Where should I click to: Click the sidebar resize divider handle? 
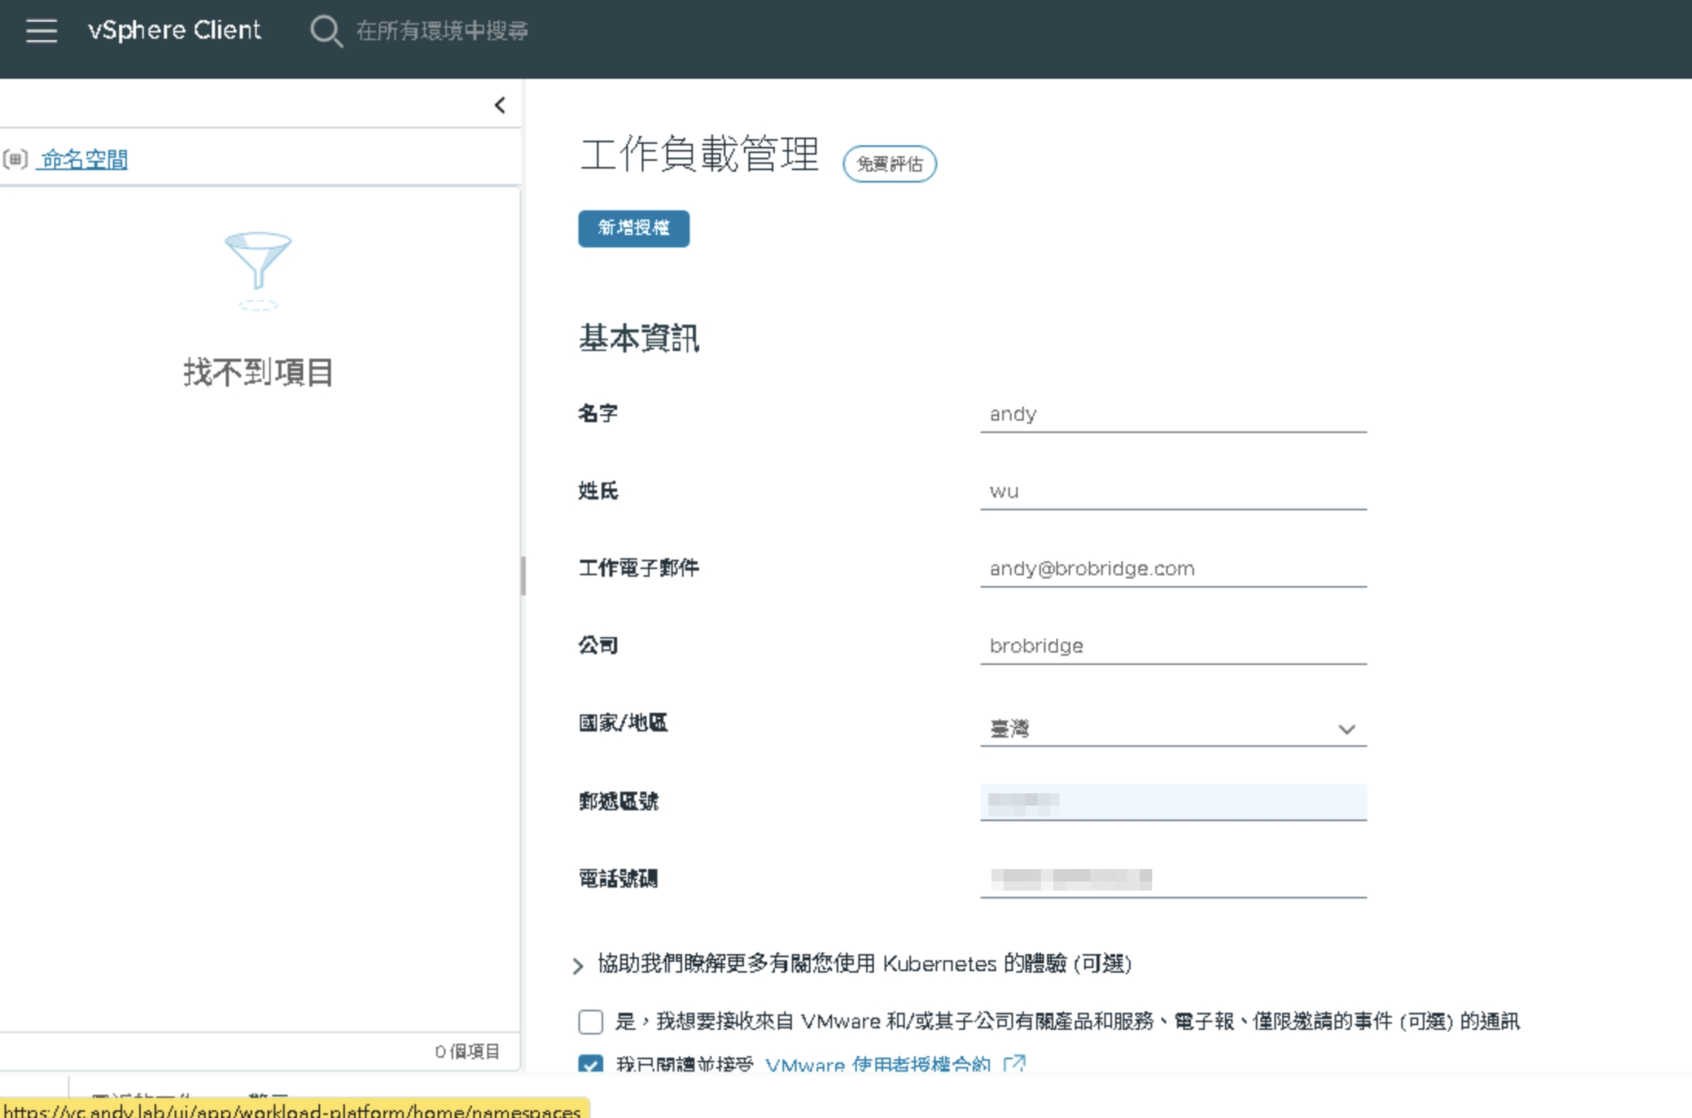point(524,575)
